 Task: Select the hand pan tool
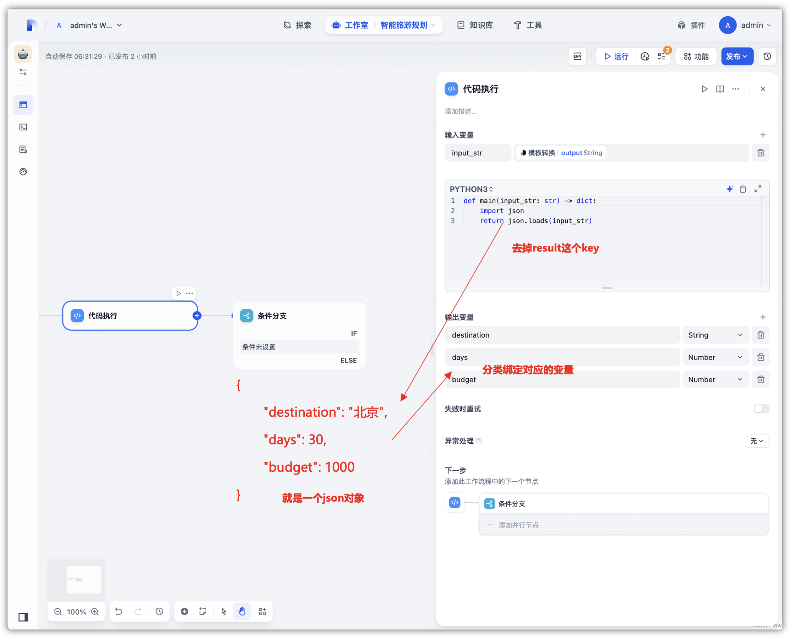(242, 611)
